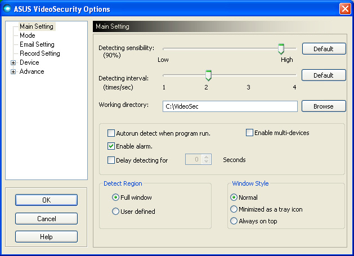Increase delay seconds with up arrow
This screenshot has width=354, height=256.
click(x=206, y=157)
